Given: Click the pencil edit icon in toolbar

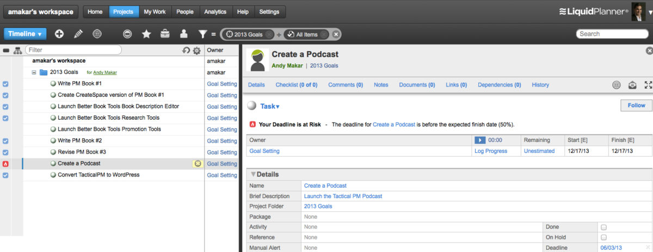Looking at the screenshot, I should pyautogui.click(x=78, y=34).
